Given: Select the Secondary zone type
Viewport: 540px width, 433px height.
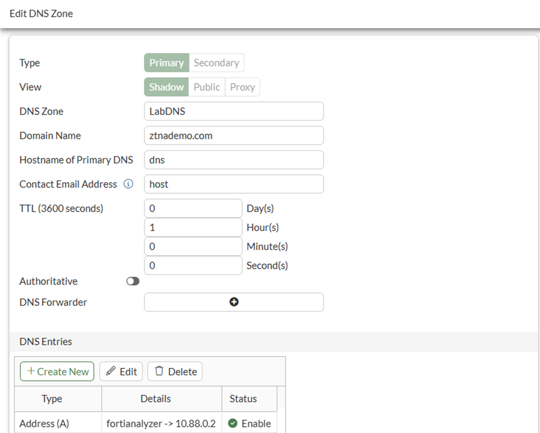Looking at the screenshot, I should pyautogui.click(x=216, y=63).
